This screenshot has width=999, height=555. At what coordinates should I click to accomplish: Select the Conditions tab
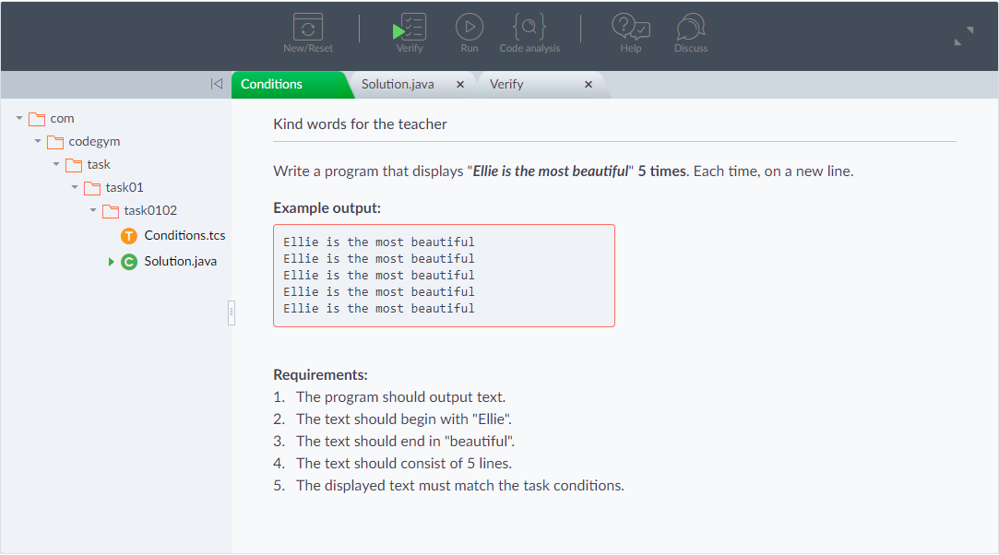[271, 84]
